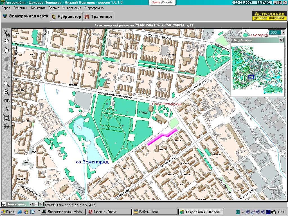288x216 pixels.
Task: Click the address header bar text
Action: coord(144,25)
